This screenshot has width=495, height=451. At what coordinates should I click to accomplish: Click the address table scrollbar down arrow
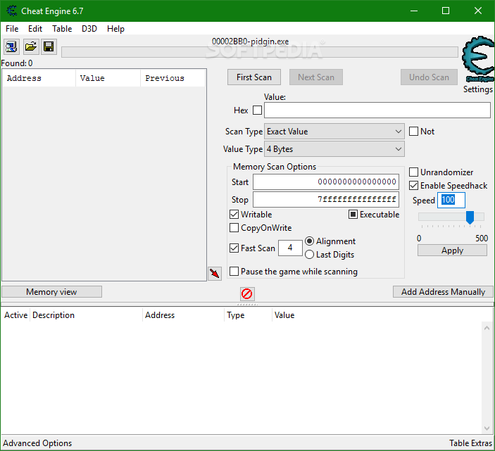(487, 428)
